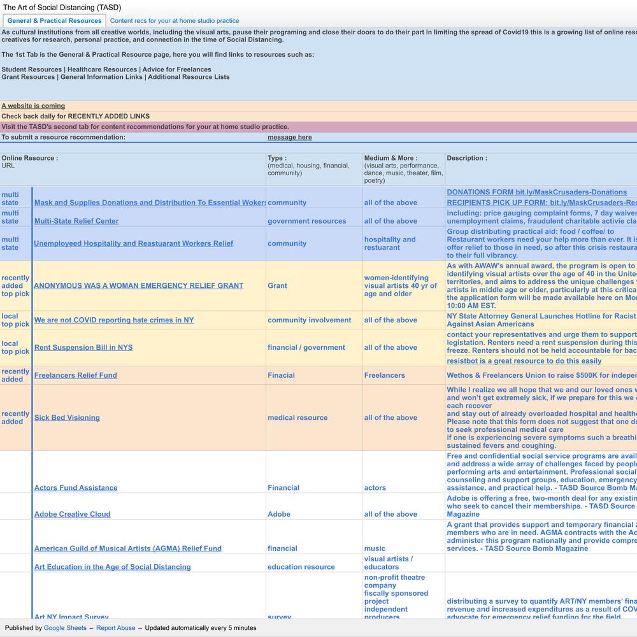This screenshot has height=637, width=637.
Task: Select The Art of Social Distancing (TASD) title
Action: pyautogui.click(x=62, y=7)
